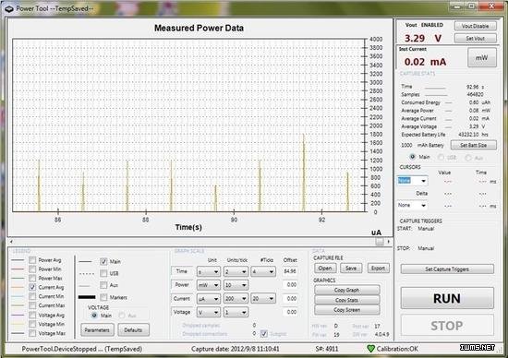Screen dimensions: 508x358
Task: Uncheck the Current Avg checkbox
Action: point(32,287)
